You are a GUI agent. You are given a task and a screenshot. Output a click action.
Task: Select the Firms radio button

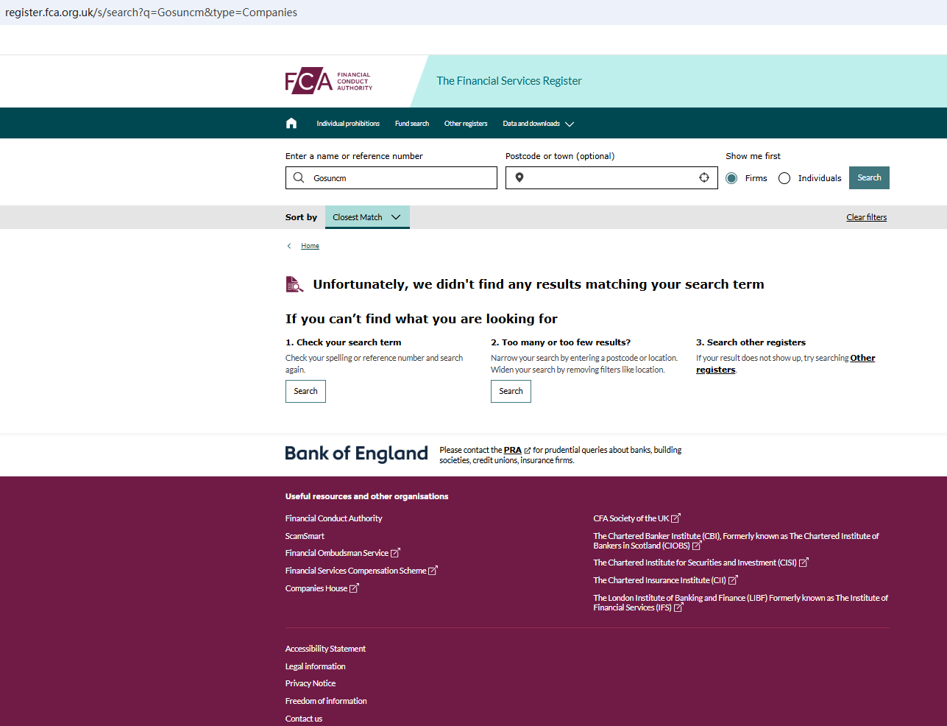point(731,178)
